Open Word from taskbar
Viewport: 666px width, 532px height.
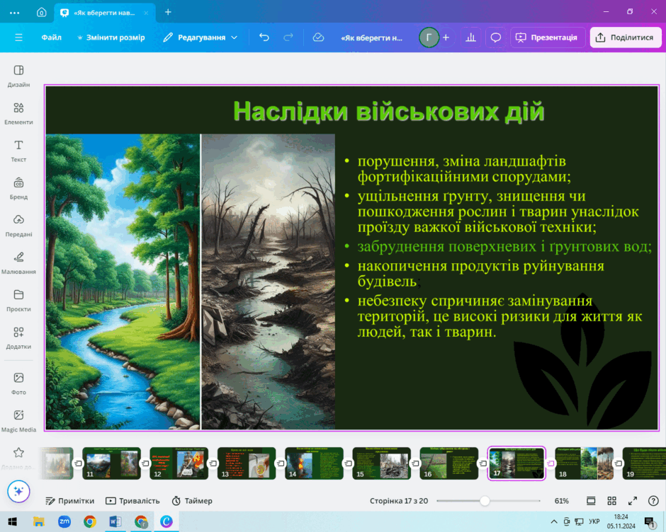pos(115,521)
